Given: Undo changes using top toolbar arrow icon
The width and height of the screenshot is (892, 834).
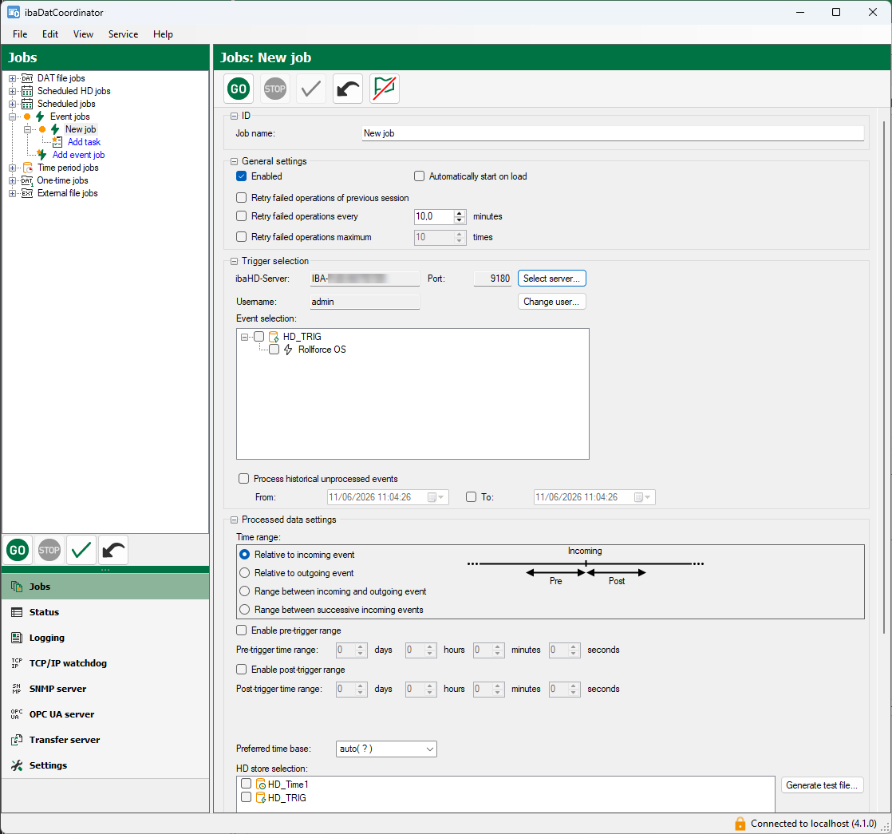Looking at the screenshot, I should [x=348, y=89].
